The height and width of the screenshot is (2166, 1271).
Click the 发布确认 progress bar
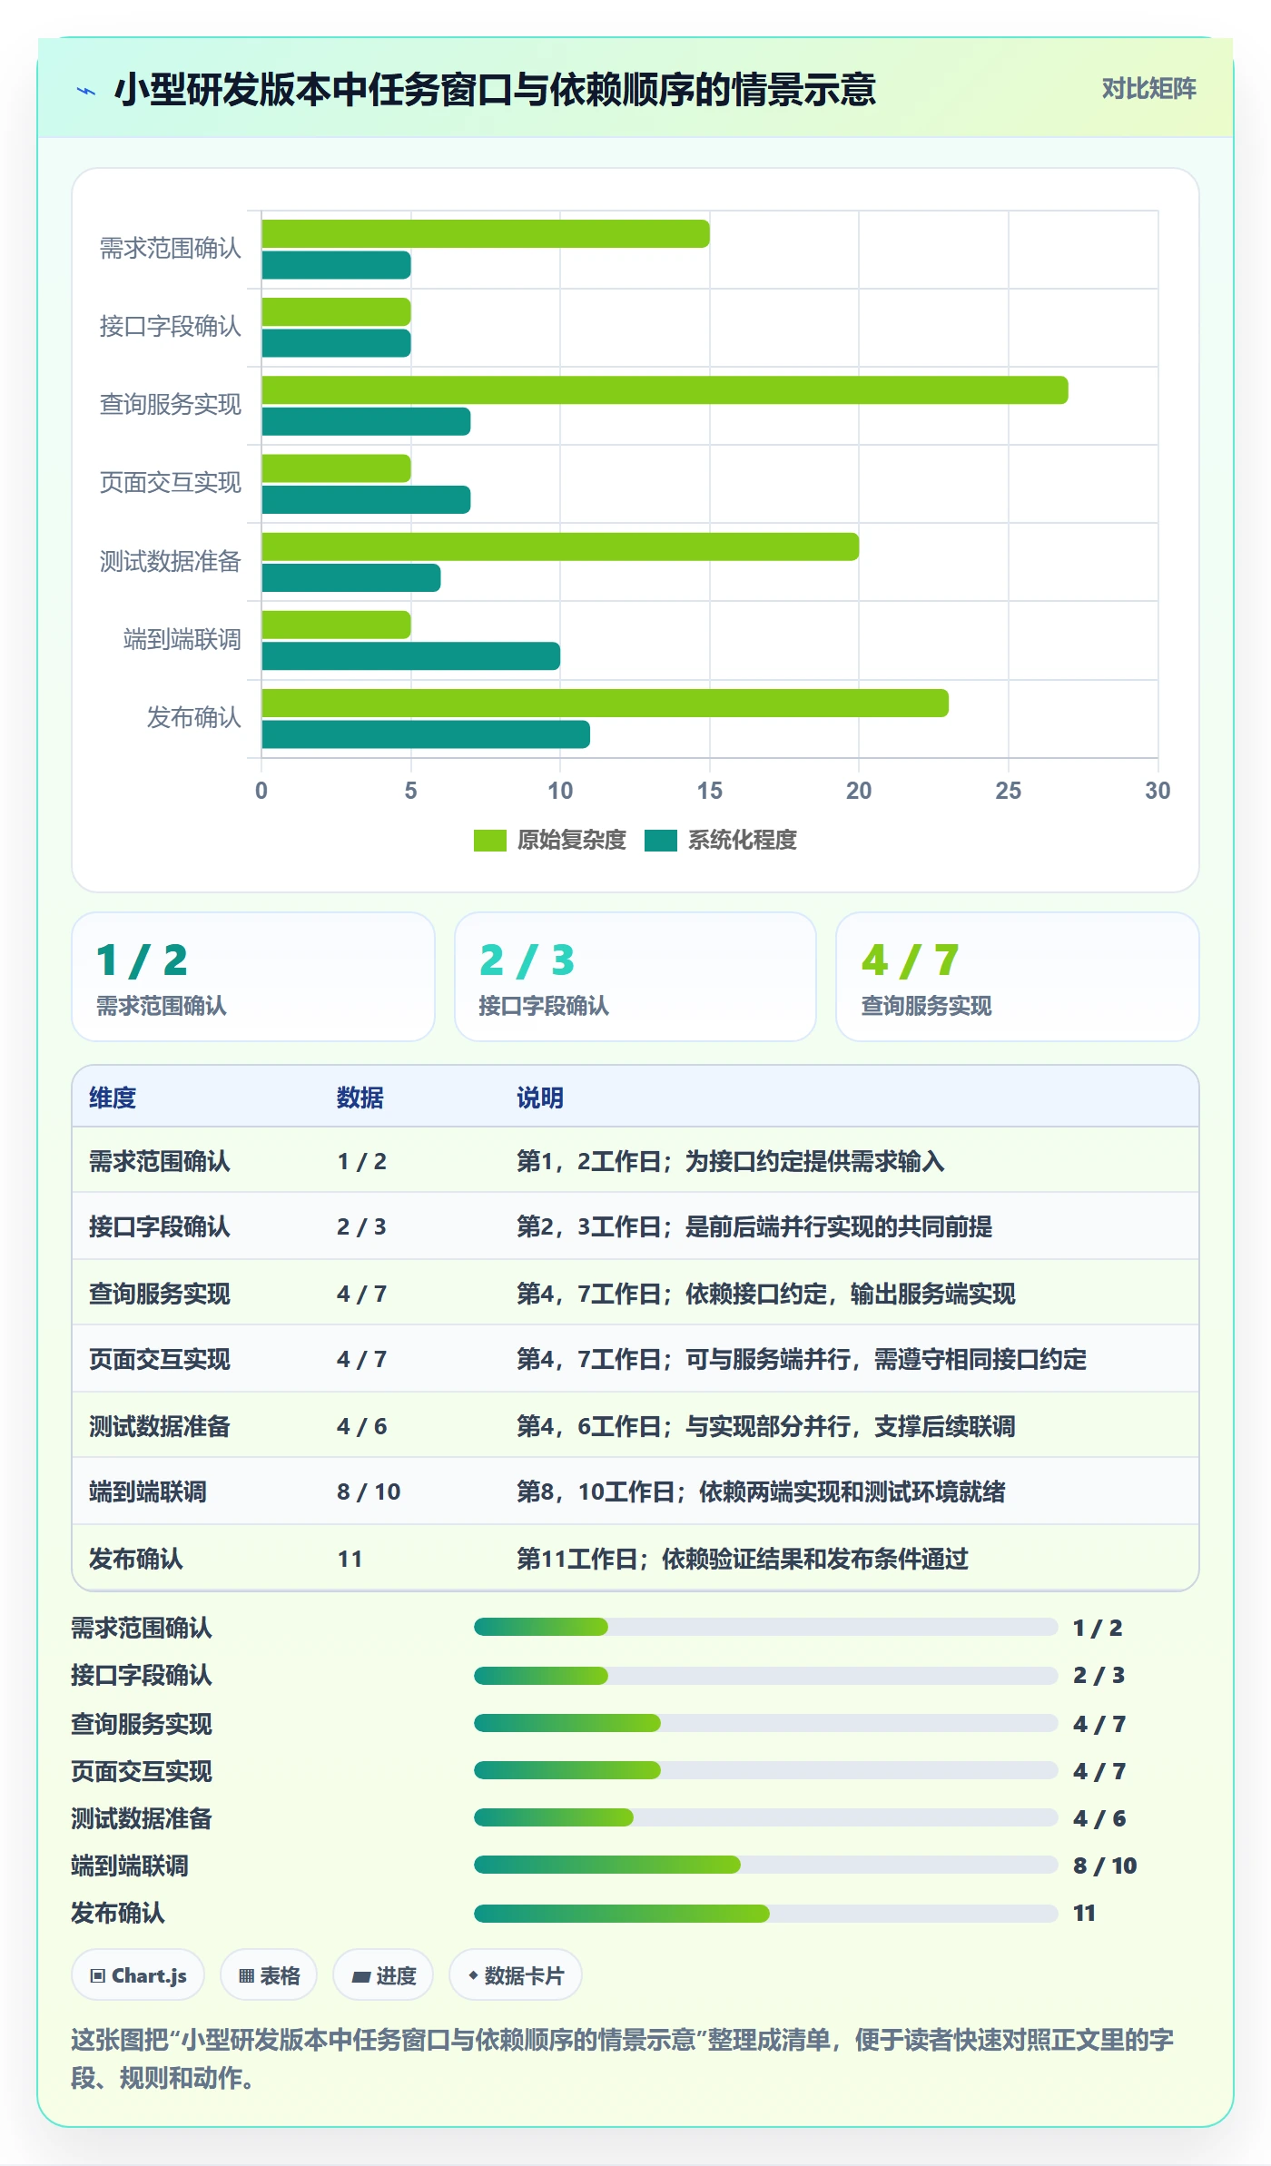click(x=766, y=1914)
